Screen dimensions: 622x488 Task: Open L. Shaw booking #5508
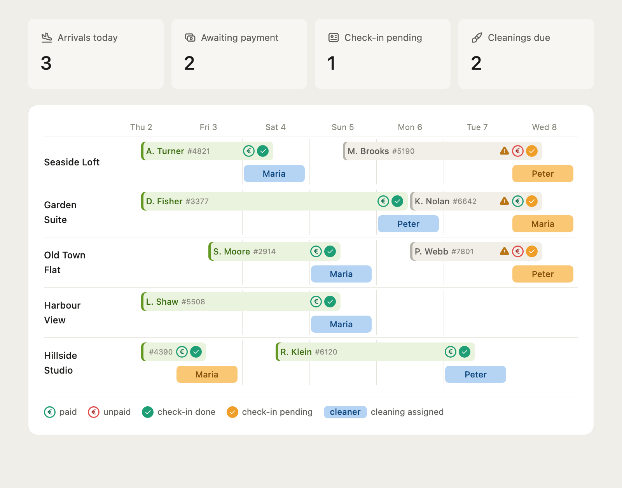point(241,301)
